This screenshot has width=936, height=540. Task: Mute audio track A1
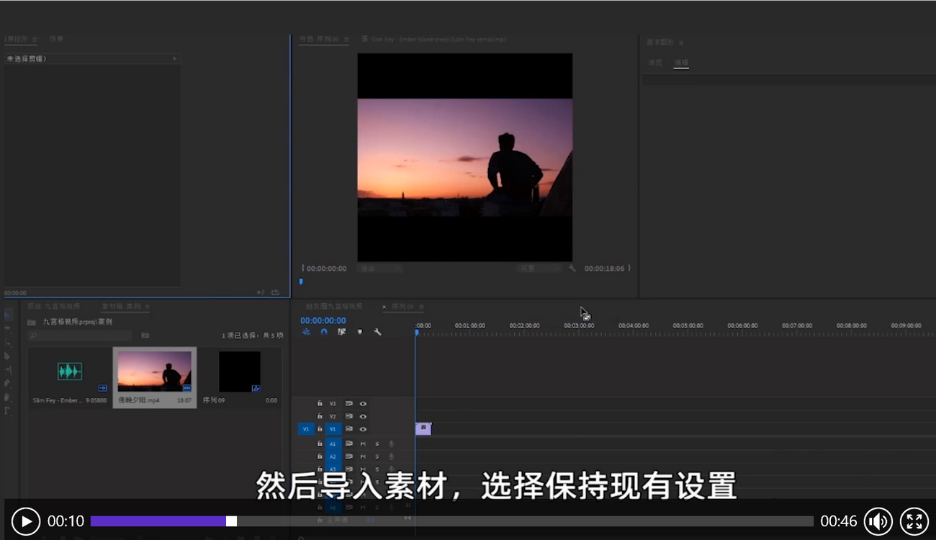tap(363, 444)
